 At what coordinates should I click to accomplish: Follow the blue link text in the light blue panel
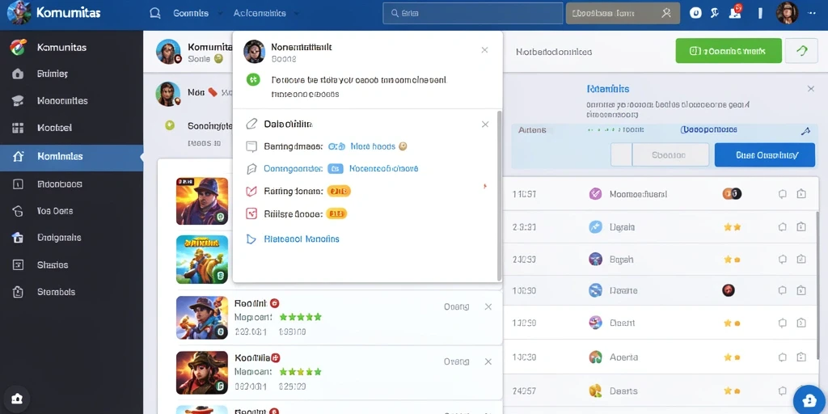pos(708,129)
